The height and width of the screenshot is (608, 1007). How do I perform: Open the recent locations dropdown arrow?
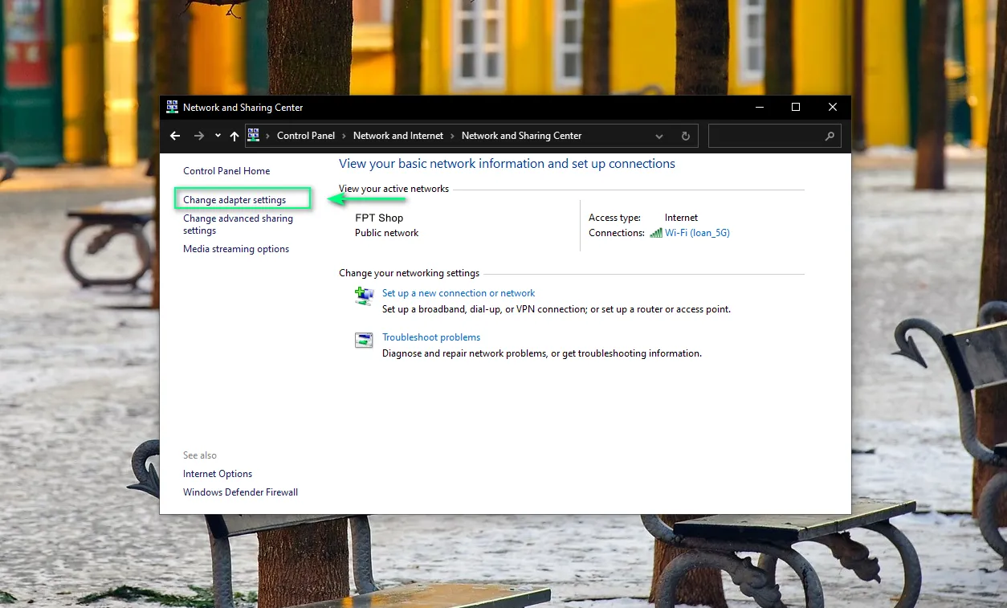tap(218, 136)
